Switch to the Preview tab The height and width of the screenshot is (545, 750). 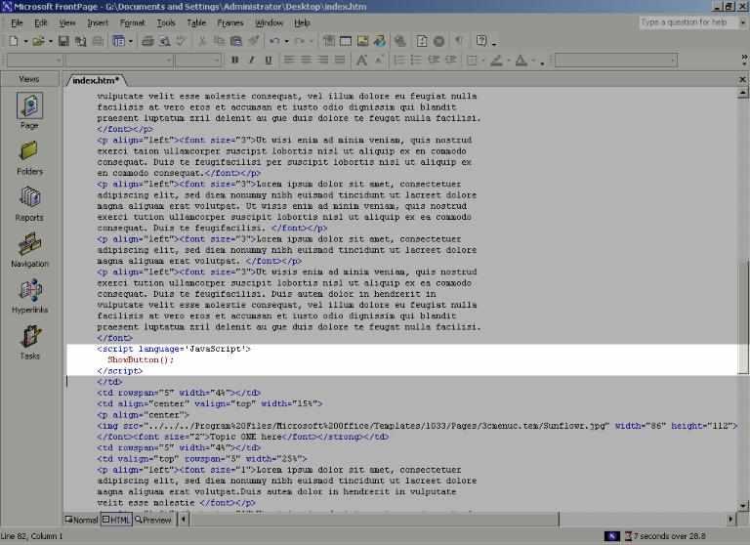pyautogui.click(x=153, y=520)
